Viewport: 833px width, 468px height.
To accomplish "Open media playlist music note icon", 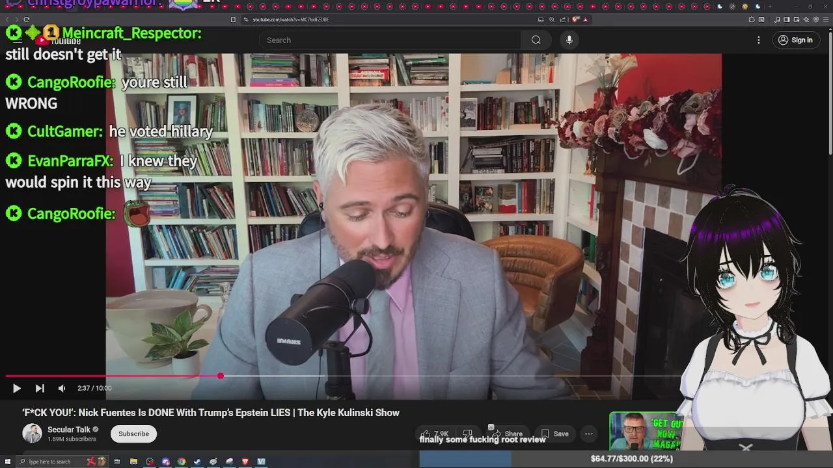I will coord(777,19).
